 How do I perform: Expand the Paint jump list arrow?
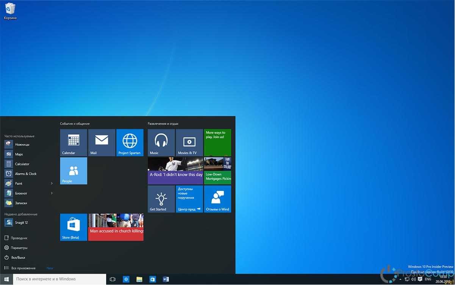click(x=52, y=184)
